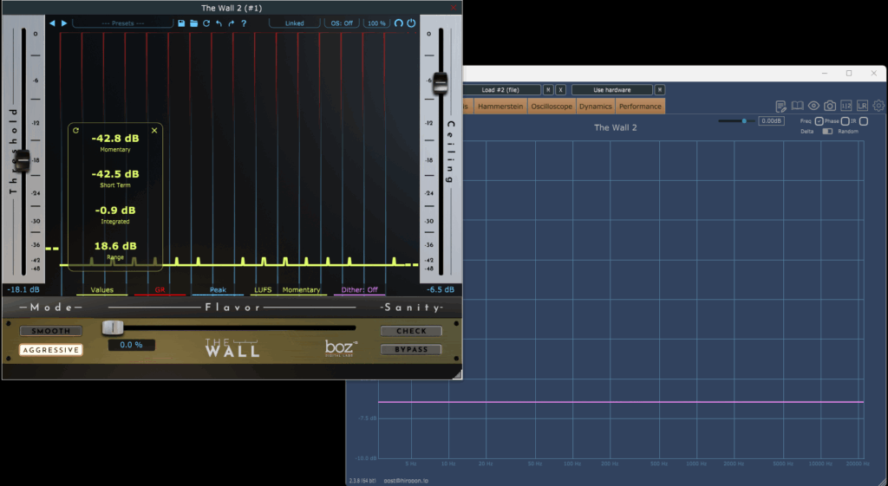Click the -42.8 dB Momentary readout
Image resolution: width=888 pixels, height=486 pixels.
tap(115, 139)
